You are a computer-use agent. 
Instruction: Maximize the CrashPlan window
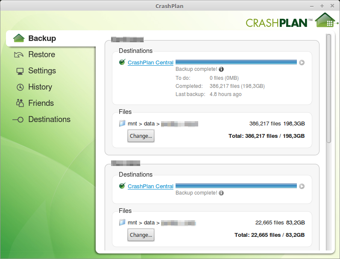[x=322, y=6]
